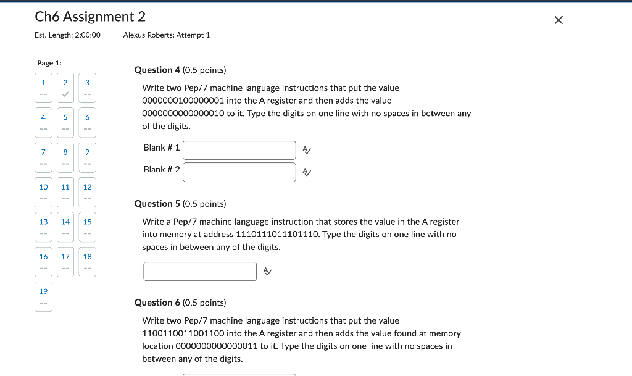Click the Blank #1 answer field
The width and height of the screenshot is (632, 376).
[x=239, y=150]
